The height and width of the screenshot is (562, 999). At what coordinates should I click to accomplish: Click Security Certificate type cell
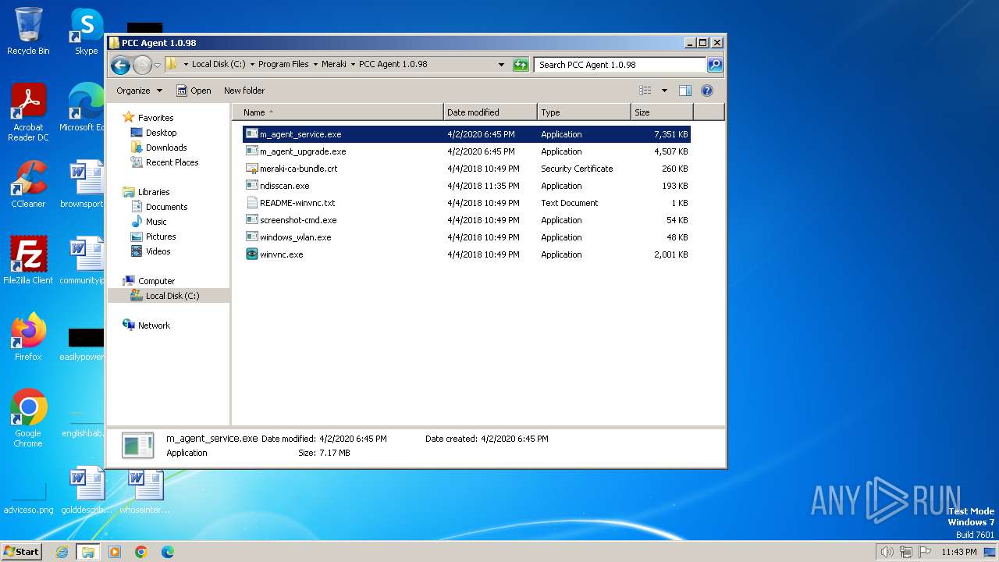coord(577,169)
